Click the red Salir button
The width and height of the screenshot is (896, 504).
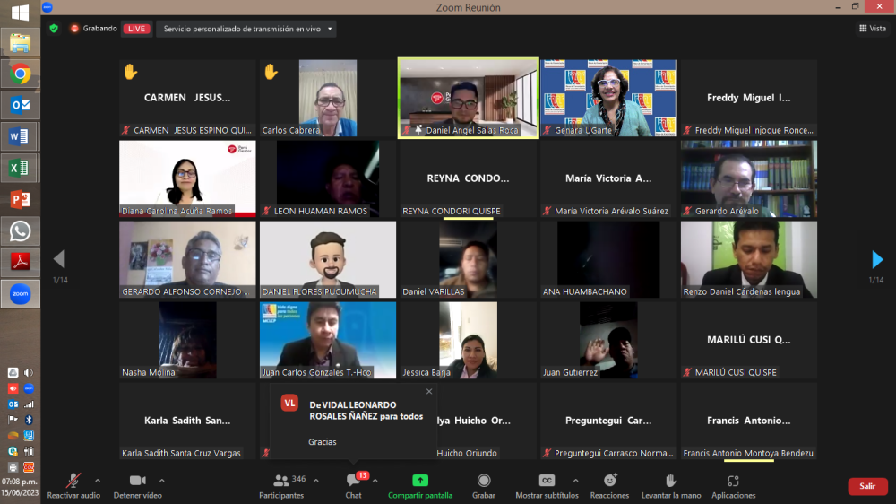(867, 486)
